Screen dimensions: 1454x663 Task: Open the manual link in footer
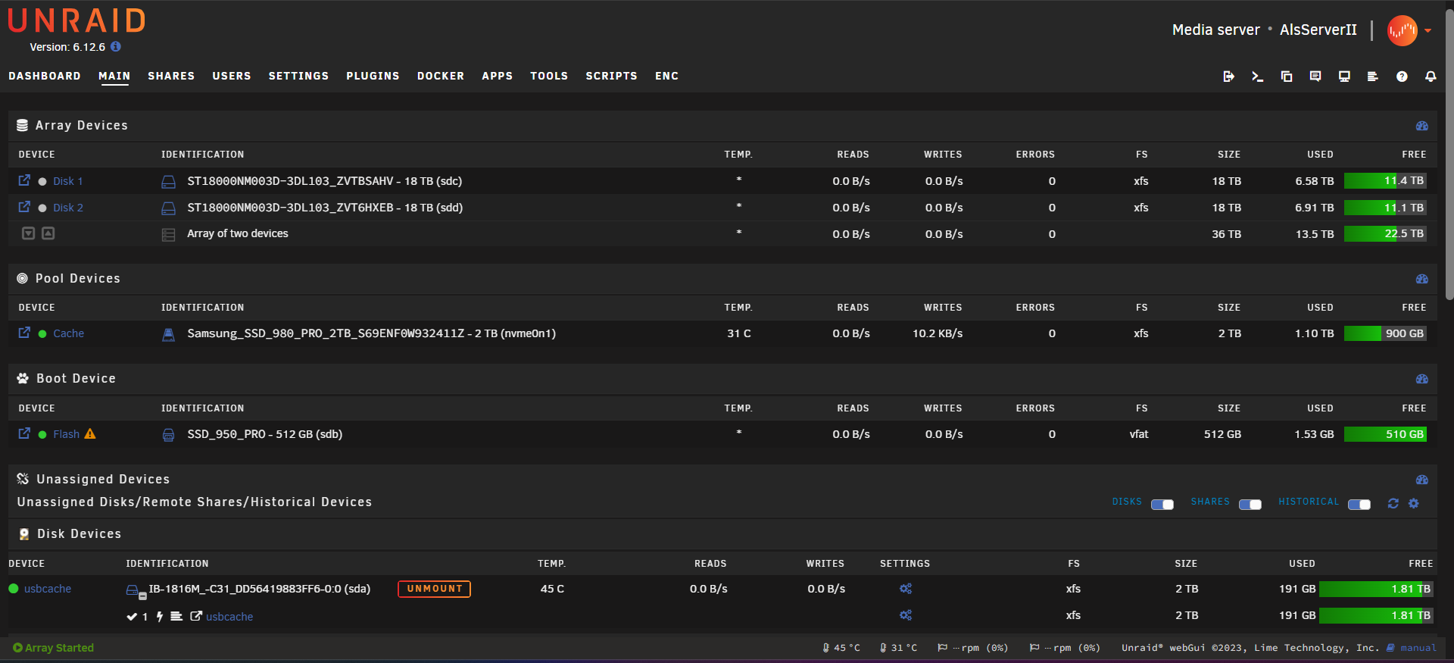[x=1418, y=648]
